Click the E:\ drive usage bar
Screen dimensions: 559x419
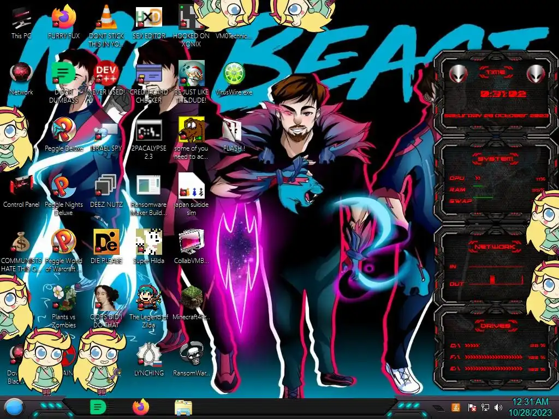pos(493,369)
